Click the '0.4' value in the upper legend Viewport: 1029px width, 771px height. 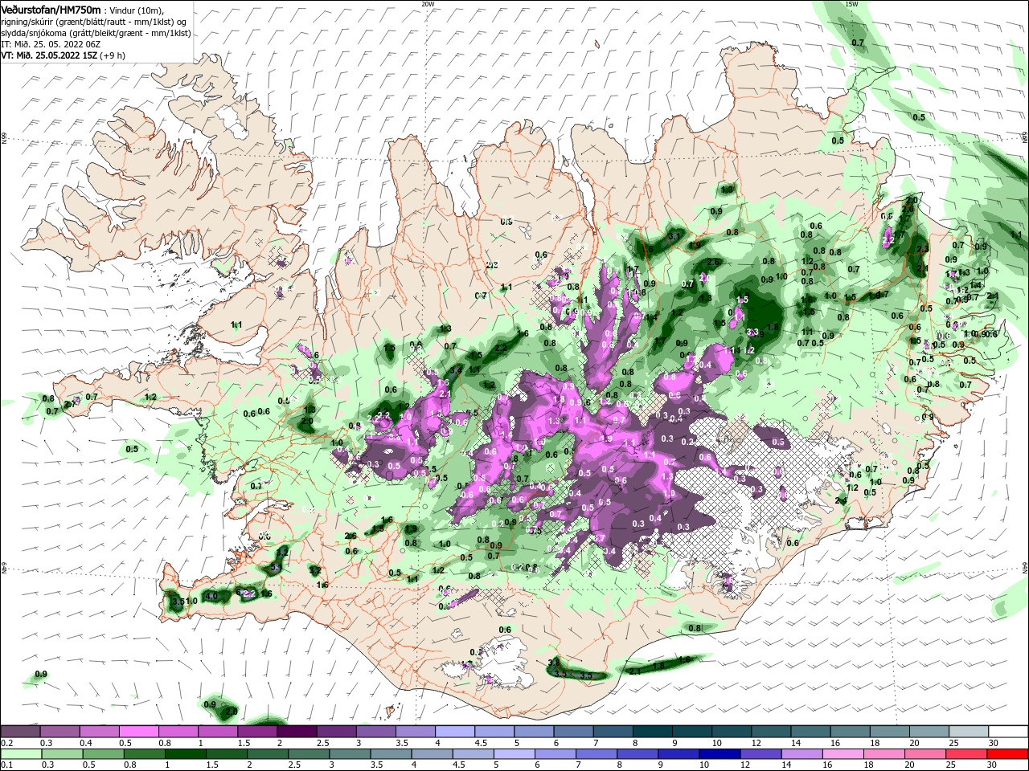click(86, 743)
